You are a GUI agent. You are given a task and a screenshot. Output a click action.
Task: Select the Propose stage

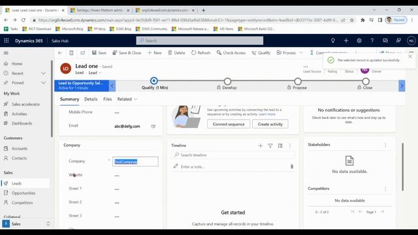coord(298,81)
